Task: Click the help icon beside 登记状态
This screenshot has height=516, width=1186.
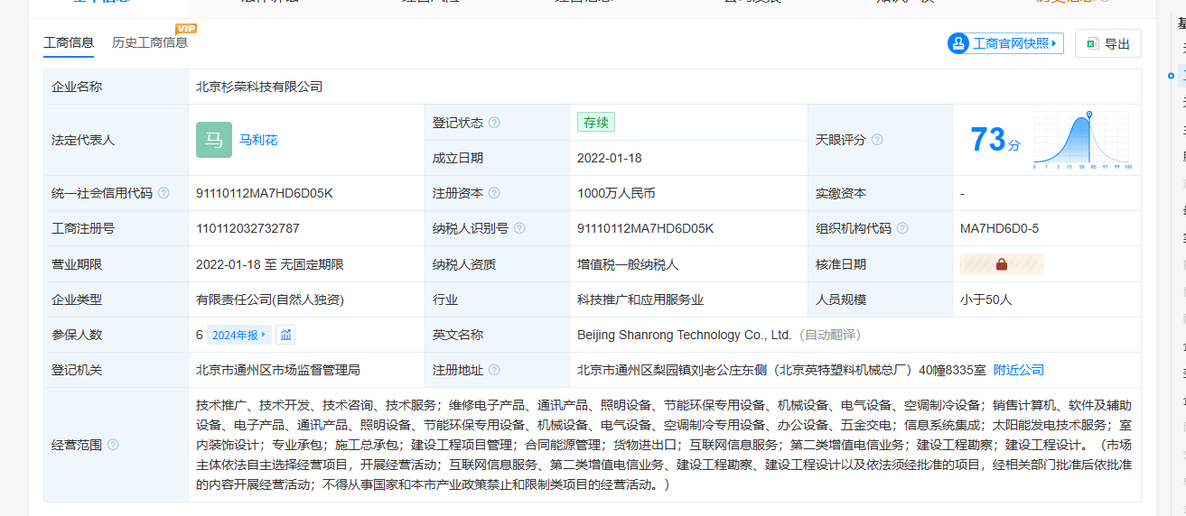Action: point(494,123)
